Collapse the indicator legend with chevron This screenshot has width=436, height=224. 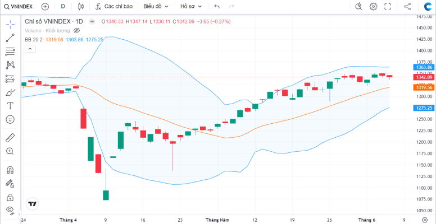[x=30, y=49]
